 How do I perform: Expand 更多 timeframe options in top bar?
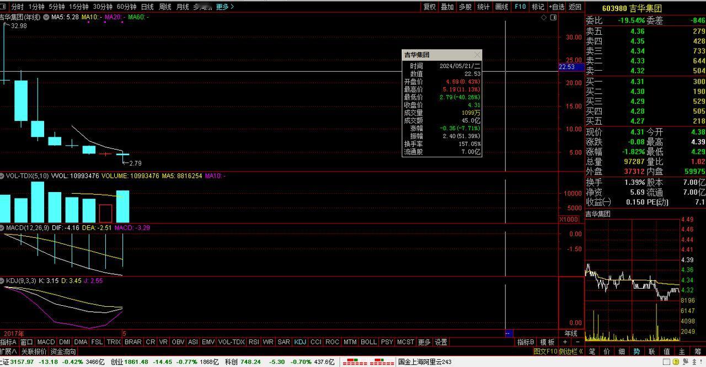(x=225, y=7)
